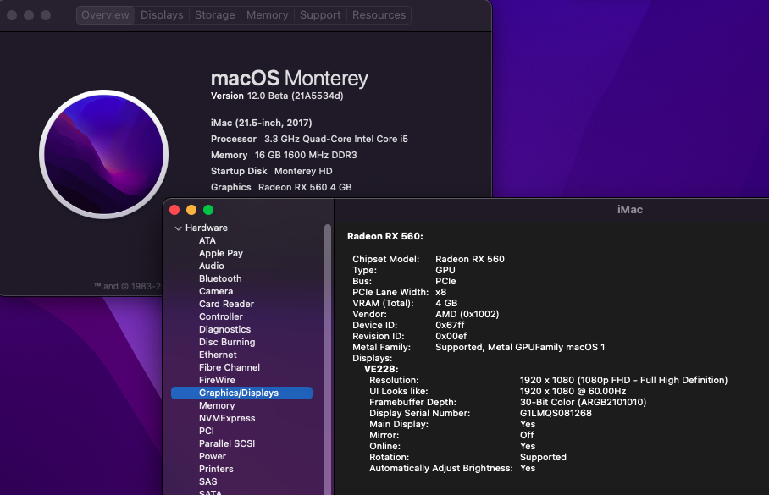Click the PCIe Lane Width value x8
This screenshot has width=769, height=495.
pos(441,292)
